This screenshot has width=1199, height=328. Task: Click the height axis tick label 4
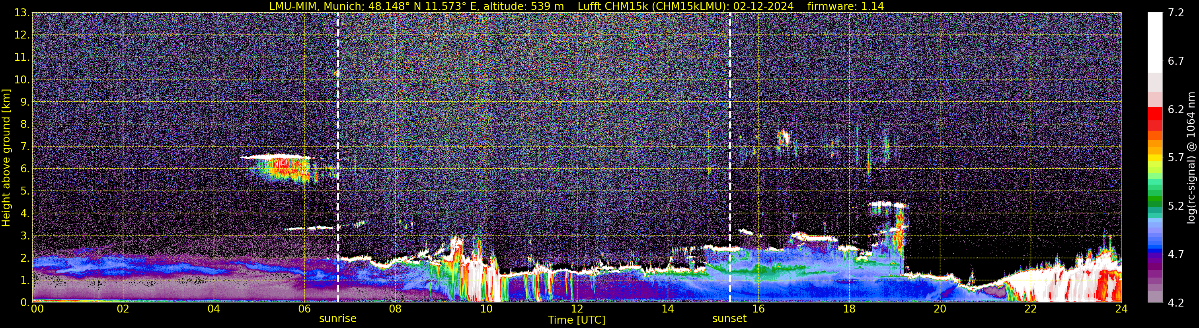[25, 214]
